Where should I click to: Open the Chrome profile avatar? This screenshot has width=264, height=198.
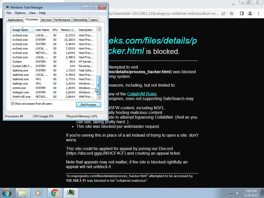(250, 13)
